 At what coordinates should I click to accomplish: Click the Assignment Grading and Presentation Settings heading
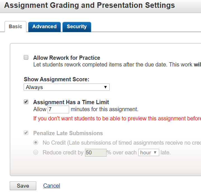click(89, 5)
